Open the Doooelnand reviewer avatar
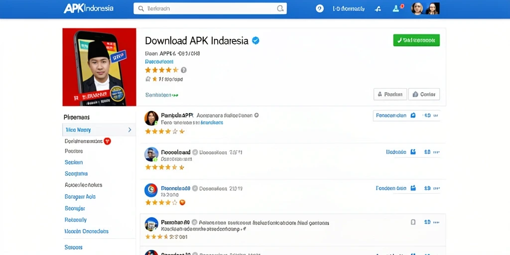The image size is (510, 255). [x=151, y=154]
